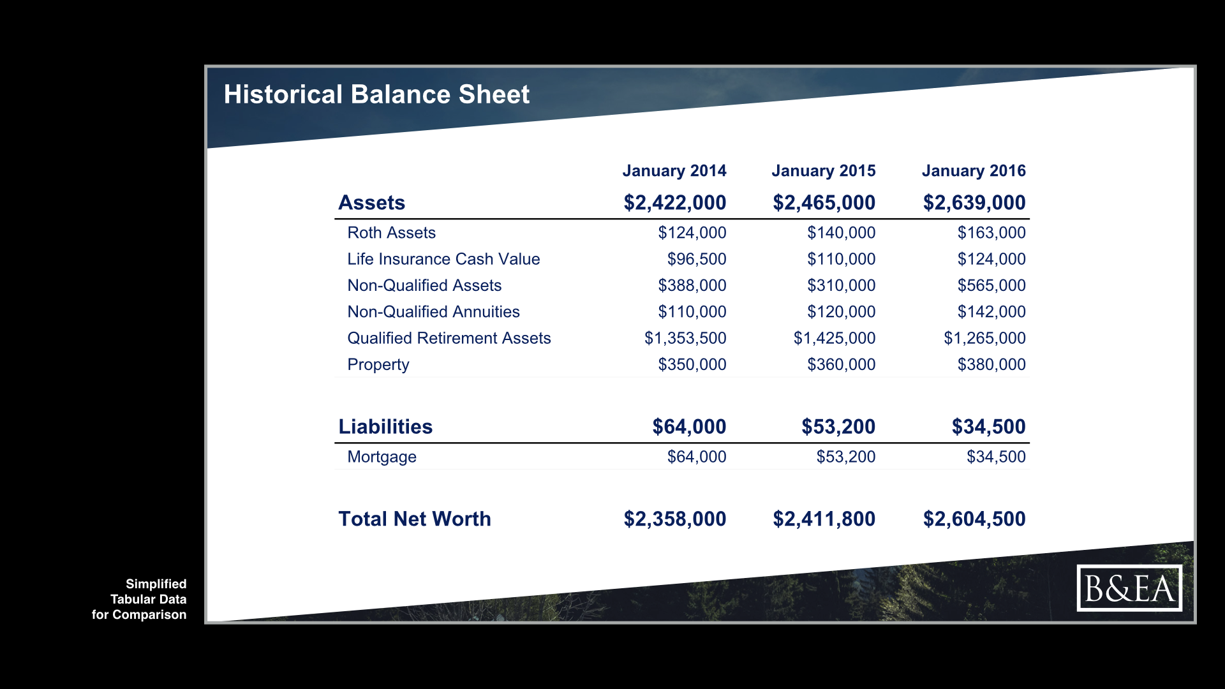
Task: Click the 'January 2014' column header
Action: [x=674, y=171]
